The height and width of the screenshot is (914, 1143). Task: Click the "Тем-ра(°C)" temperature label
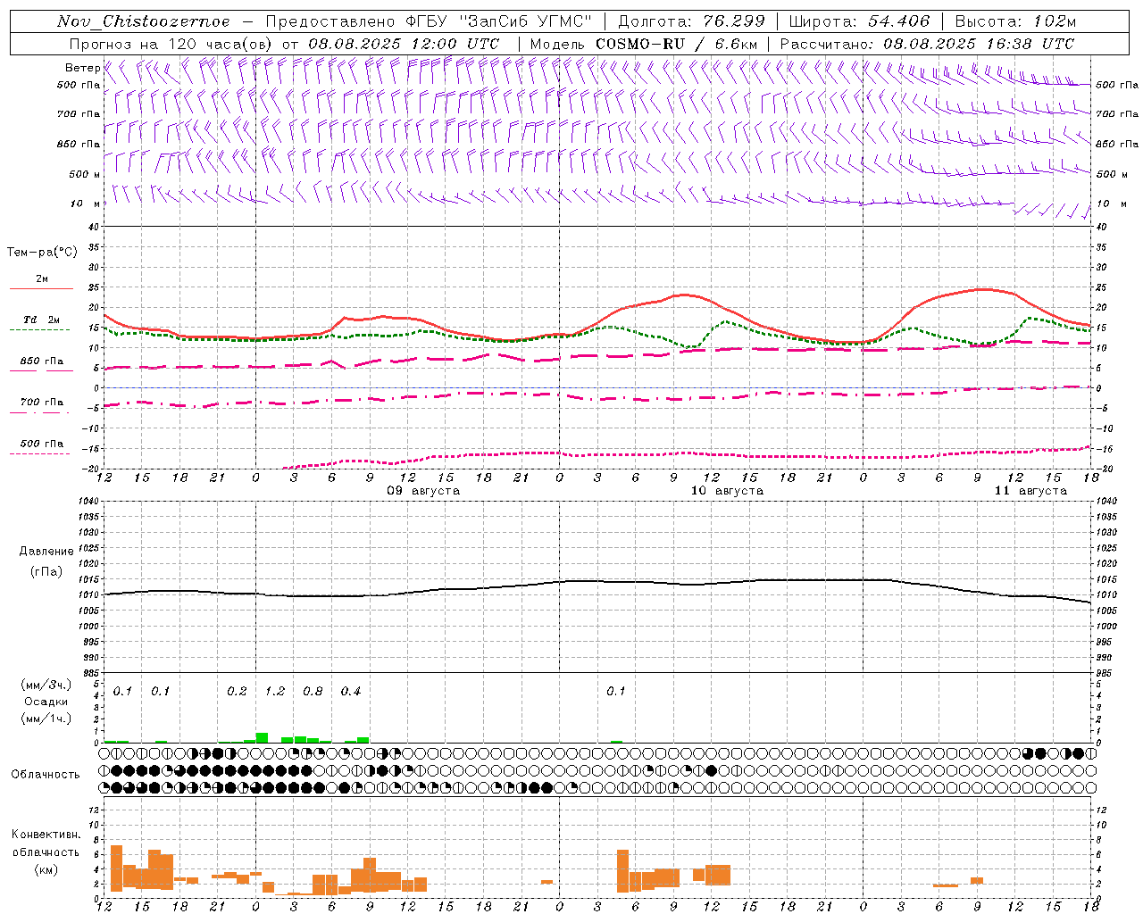coord(42,253)
